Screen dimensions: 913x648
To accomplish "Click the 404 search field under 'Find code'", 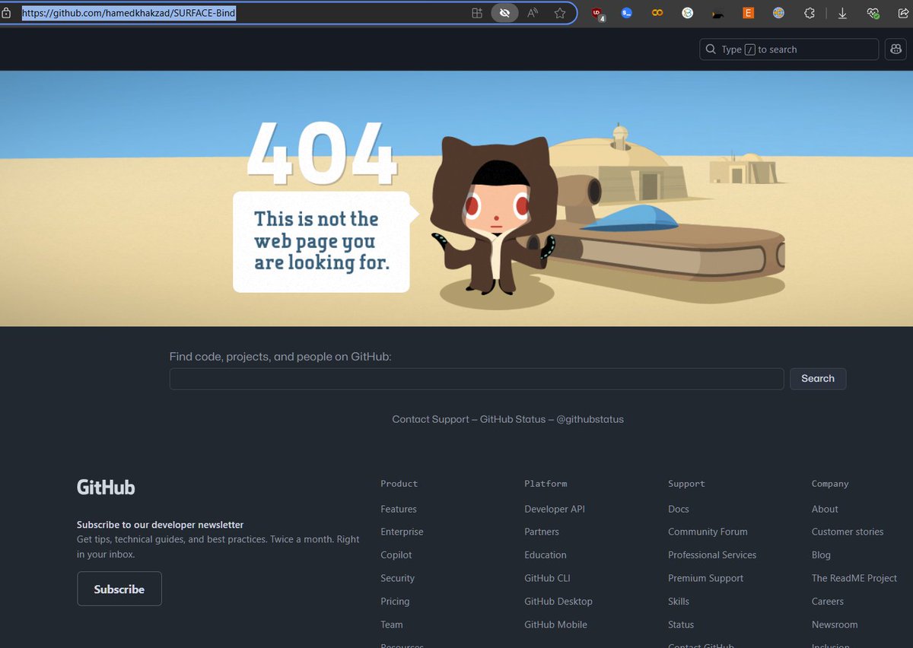I will [476, 379].
